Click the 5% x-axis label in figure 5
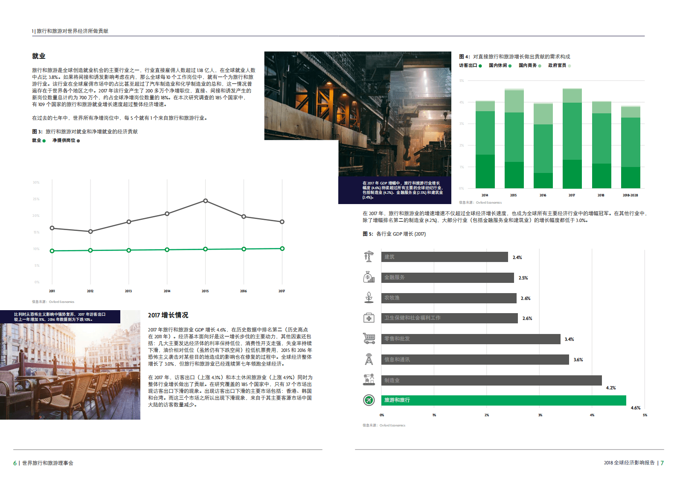Viewport: 677px width, 478px height. click(645, 415)
